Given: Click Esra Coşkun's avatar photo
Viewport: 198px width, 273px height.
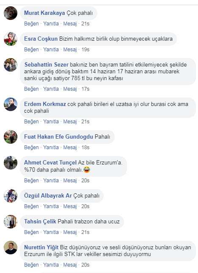Looking at the screenshot, I should pyautogui.click(x=11, y=39).
